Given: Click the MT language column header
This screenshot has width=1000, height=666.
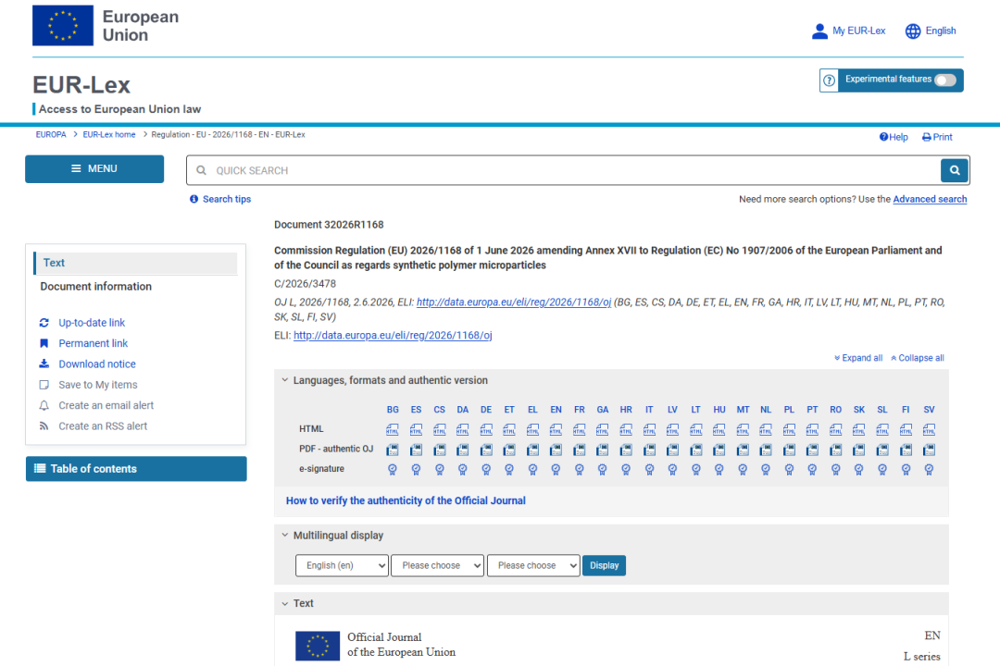Looking at the screenshot, I should [743, 409].
